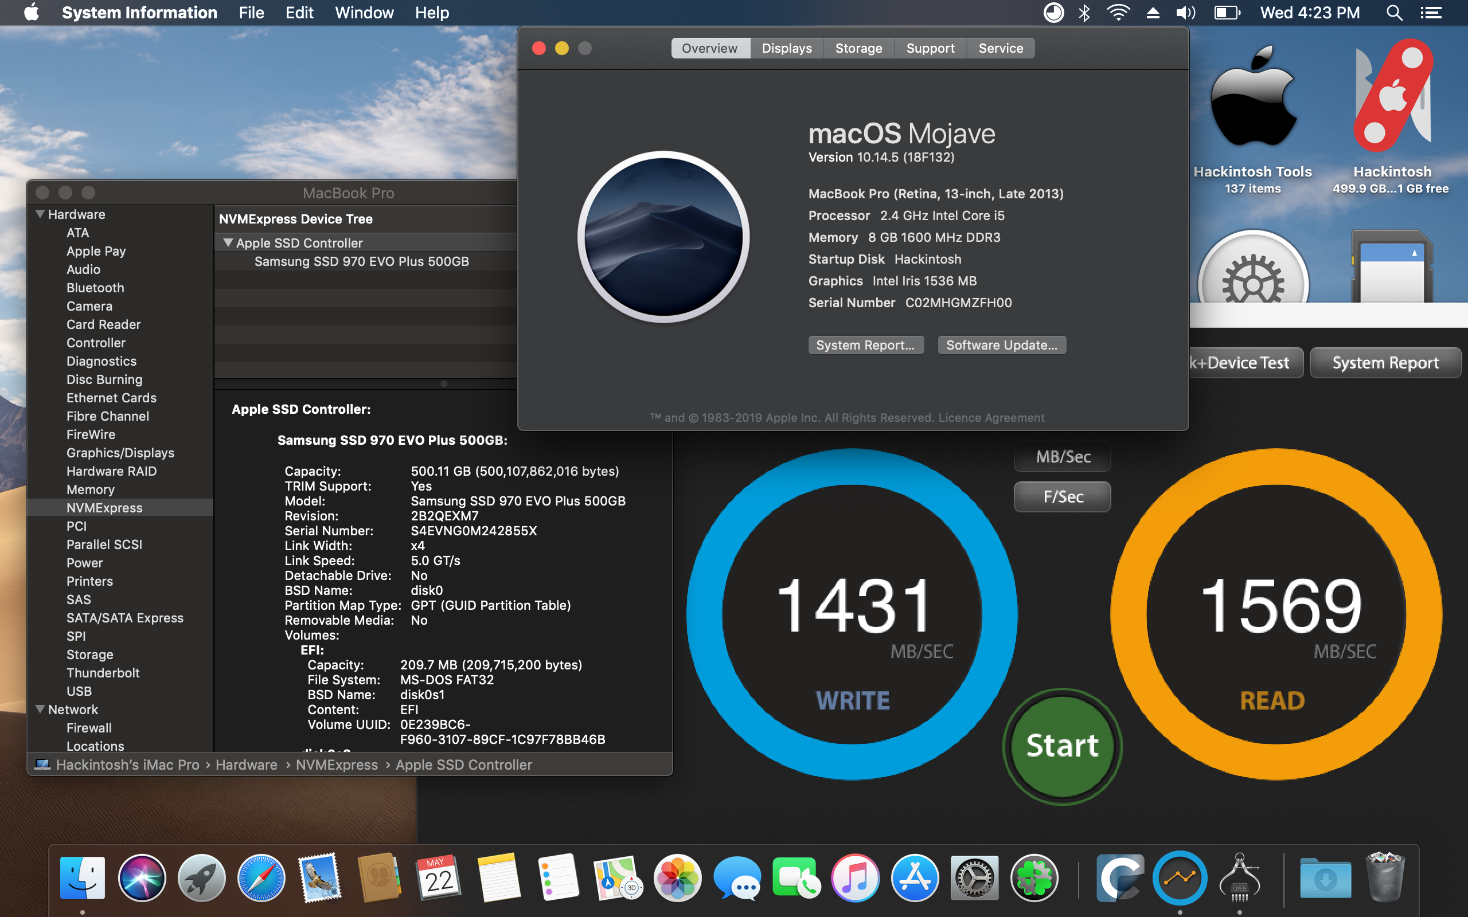Open the Photos app in dock
Screen dimensions: 1468x917
(677, 877)
